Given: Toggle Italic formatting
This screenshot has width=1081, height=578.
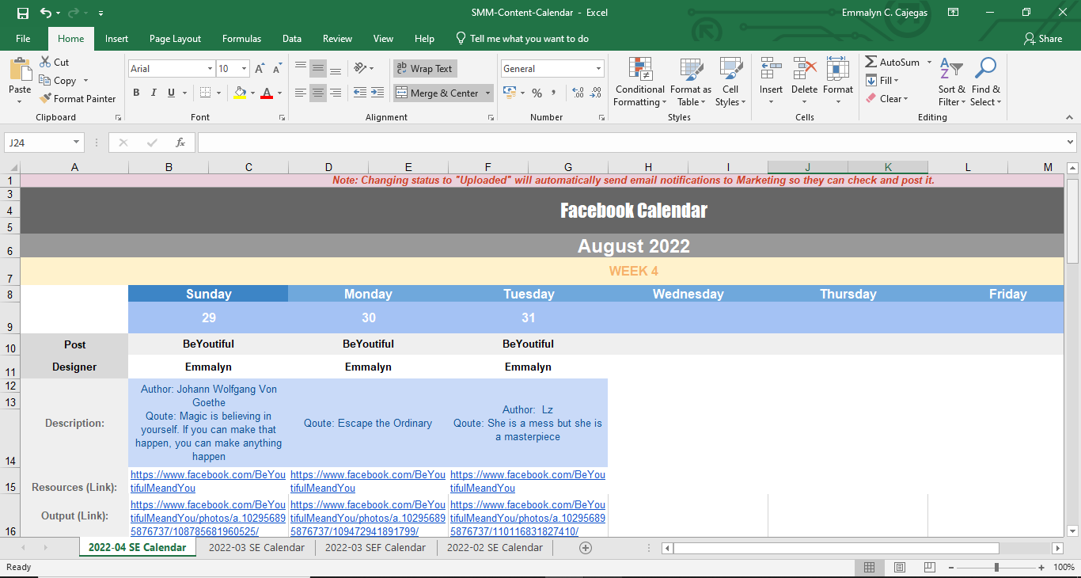Looking at the screenshot, I should (x=154, y=93).
